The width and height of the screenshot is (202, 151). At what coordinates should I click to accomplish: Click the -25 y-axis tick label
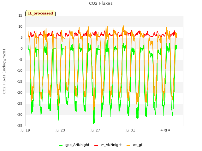(20, 103)
